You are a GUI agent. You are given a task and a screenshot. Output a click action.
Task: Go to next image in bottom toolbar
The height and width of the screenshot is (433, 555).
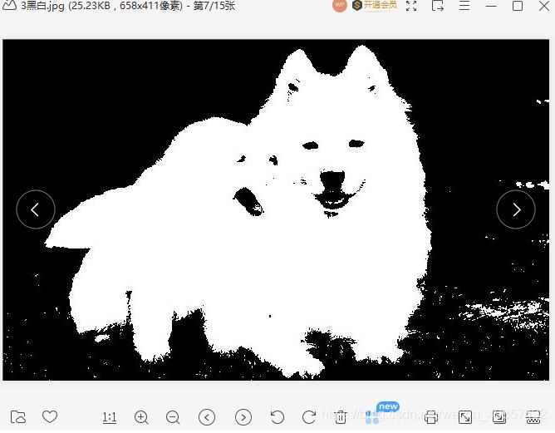point(243,417)
